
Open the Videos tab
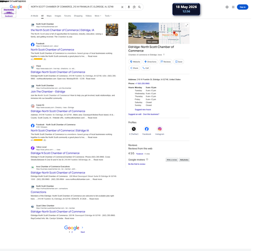(x=88, y=16)
